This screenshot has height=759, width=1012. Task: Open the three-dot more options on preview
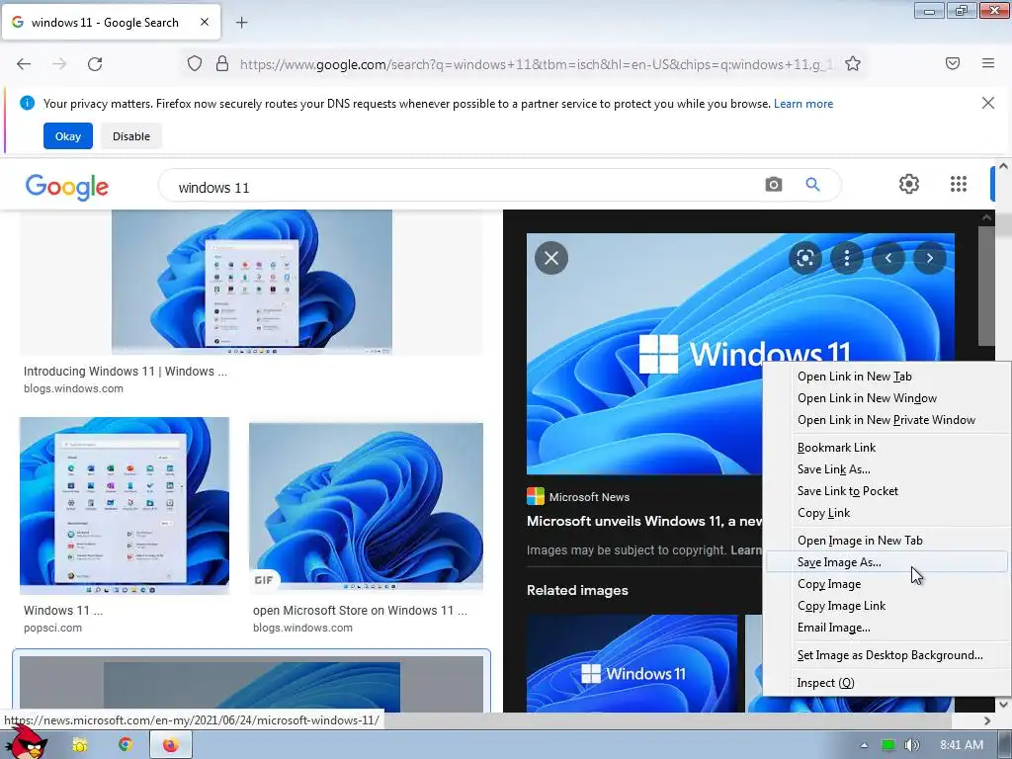pos(847,258)
